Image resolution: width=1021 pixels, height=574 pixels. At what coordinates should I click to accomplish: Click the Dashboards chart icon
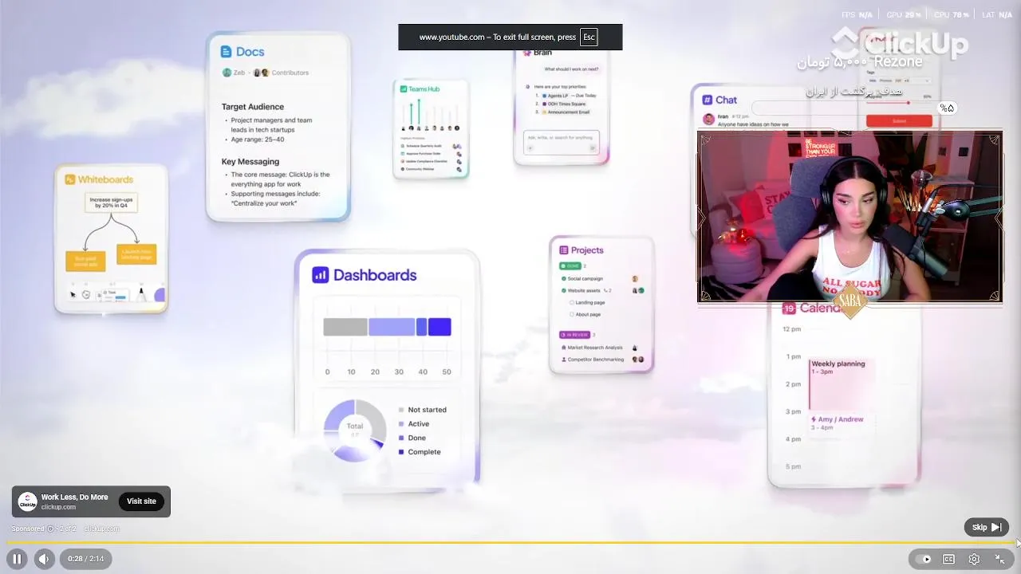click(320, 275)
